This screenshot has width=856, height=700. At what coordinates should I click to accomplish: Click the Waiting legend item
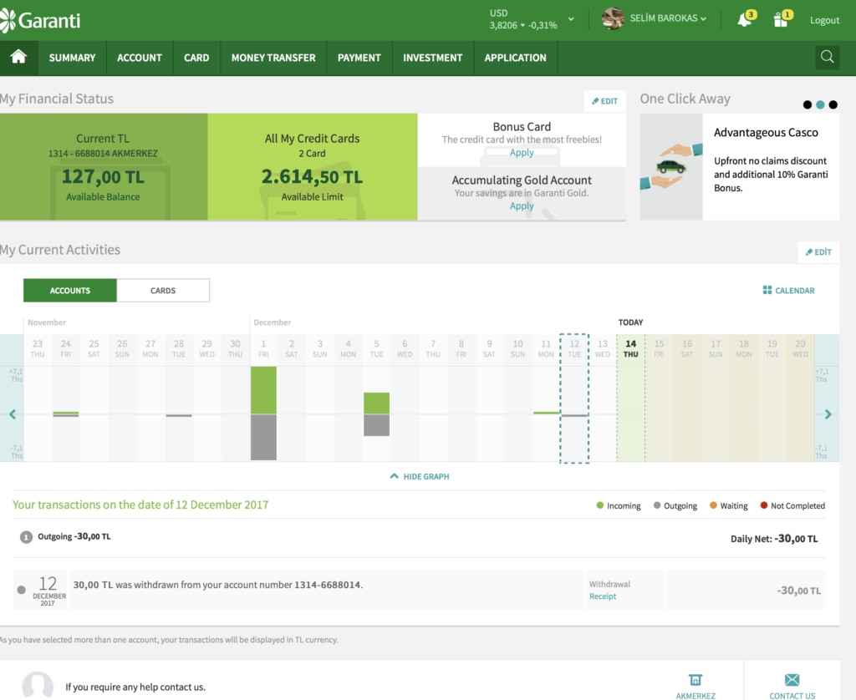tap(729, 505)
